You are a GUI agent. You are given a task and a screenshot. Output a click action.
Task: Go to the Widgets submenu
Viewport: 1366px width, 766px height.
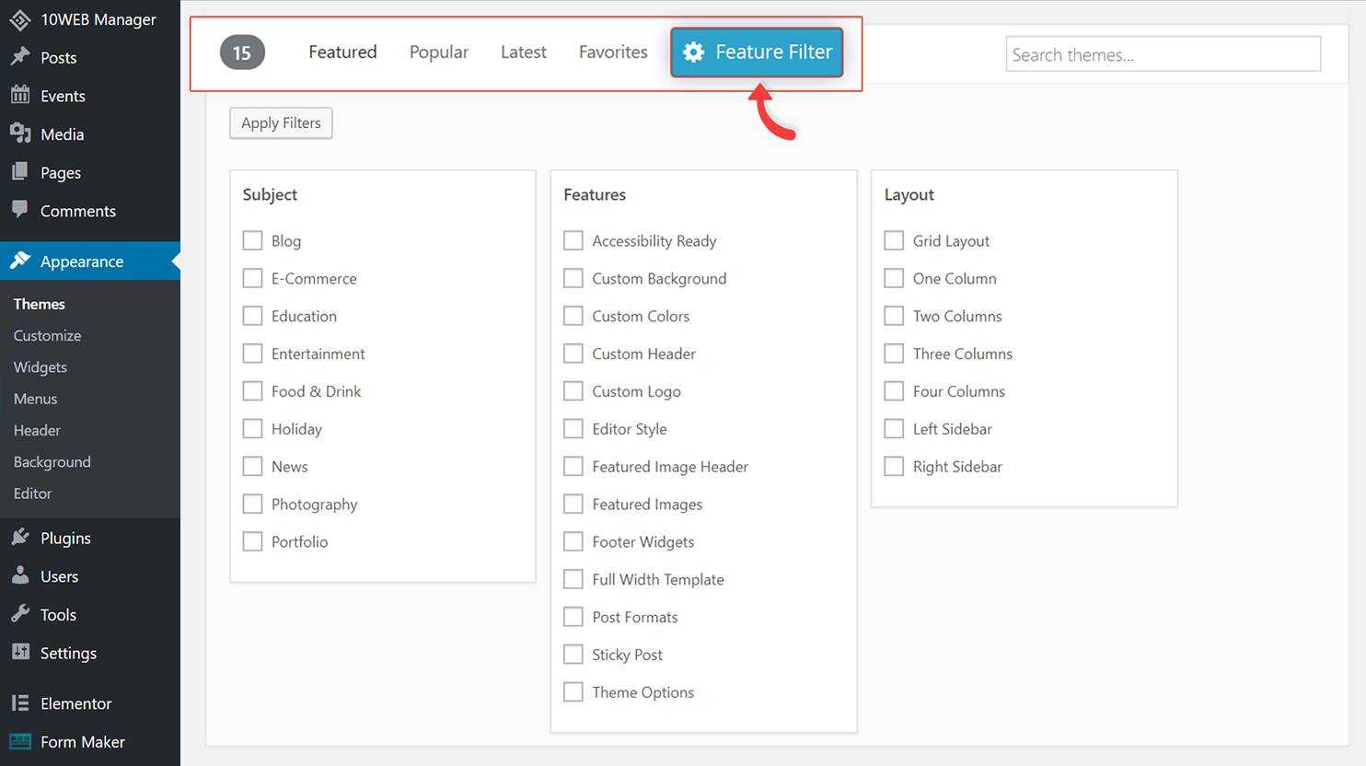click(41, 367)
